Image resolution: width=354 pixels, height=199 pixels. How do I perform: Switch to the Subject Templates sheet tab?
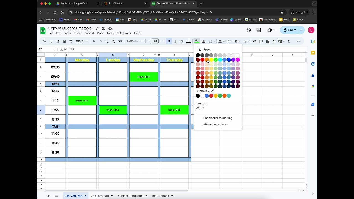pyautogui.click(x=131, y=196)
